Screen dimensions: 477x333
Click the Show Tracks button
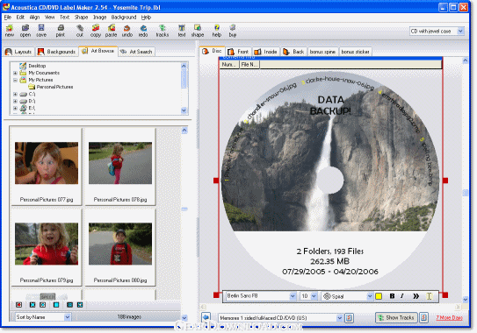coord(396,318)
